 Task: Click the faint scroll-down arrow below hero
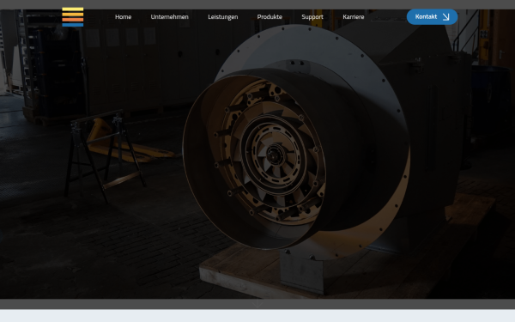pyautogui.click(x=257, y=304)
